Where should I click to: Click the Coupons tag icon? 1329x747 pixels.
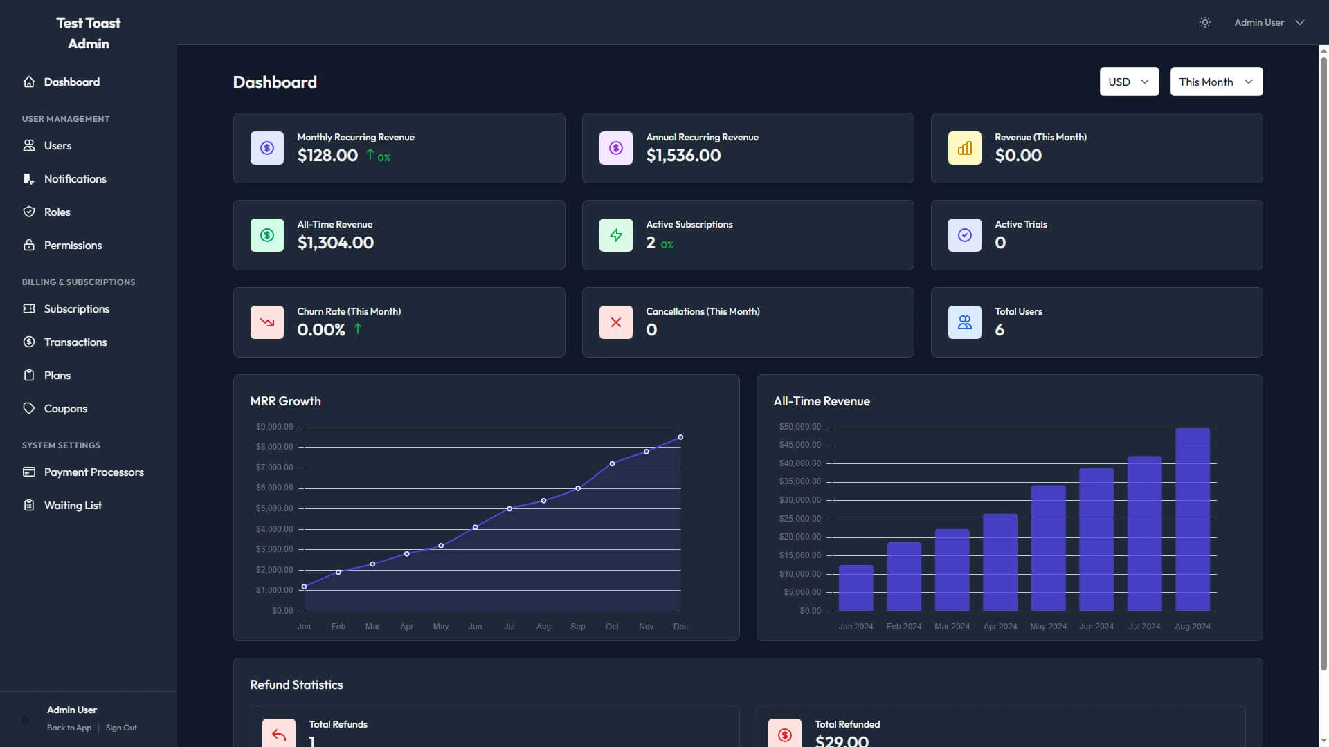[x=29, y=408]
